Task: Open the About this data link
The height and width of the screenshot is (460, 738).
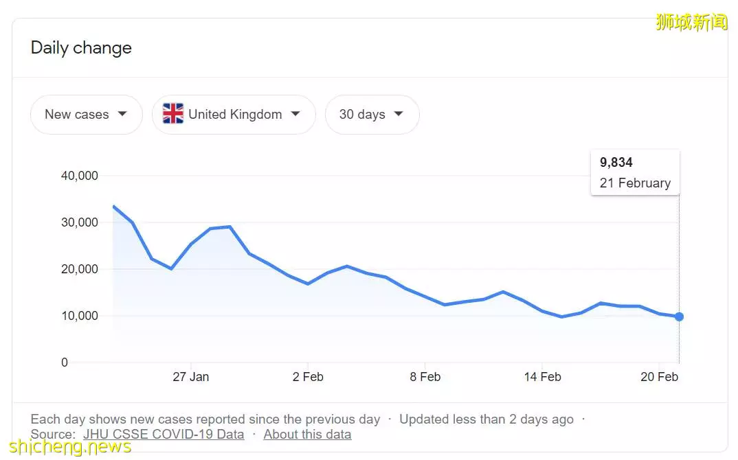Action: (x=307, y=434)
